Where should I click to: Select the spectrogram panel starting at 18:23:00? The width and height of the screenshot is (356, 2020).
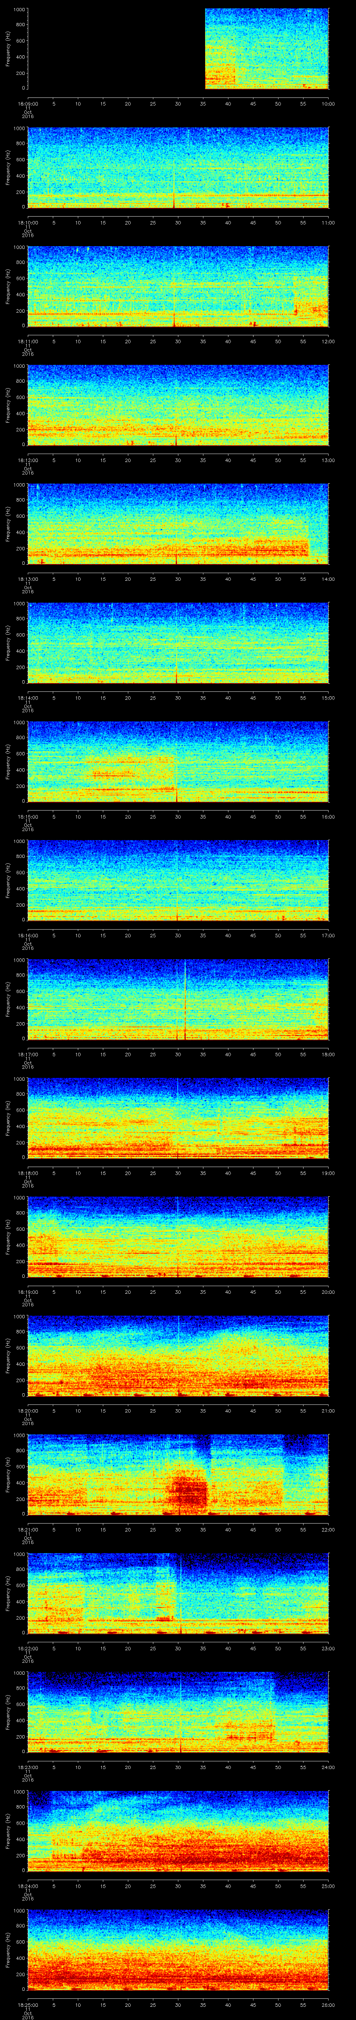[x=178, y=1712]
